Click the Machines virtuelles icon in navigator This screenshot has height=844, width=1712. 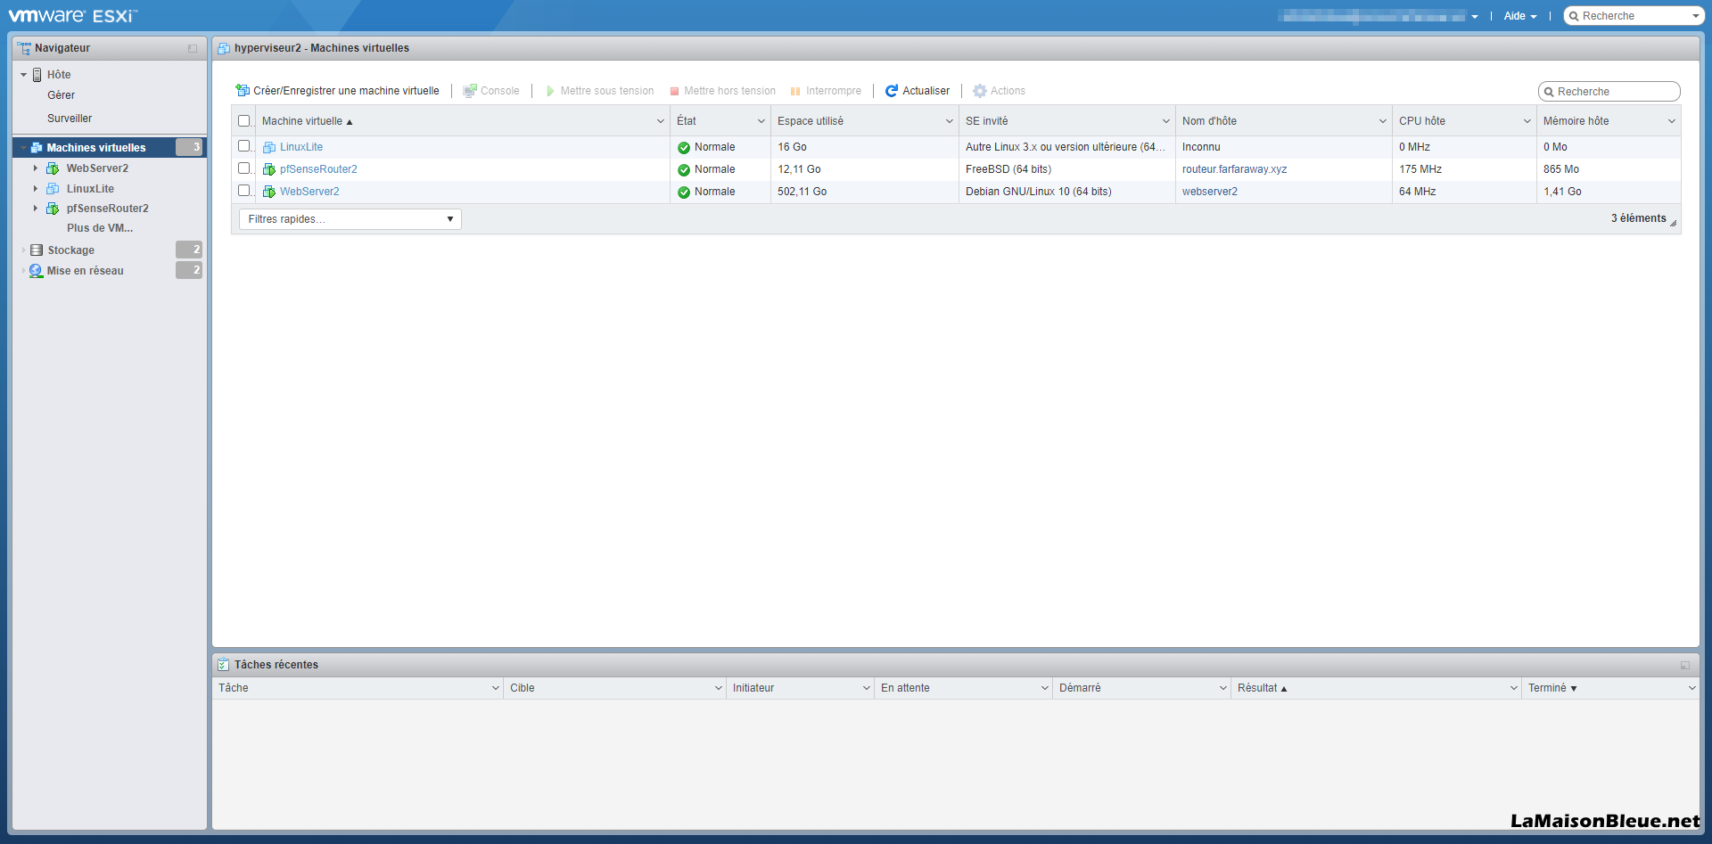click(x=37, y=148)
